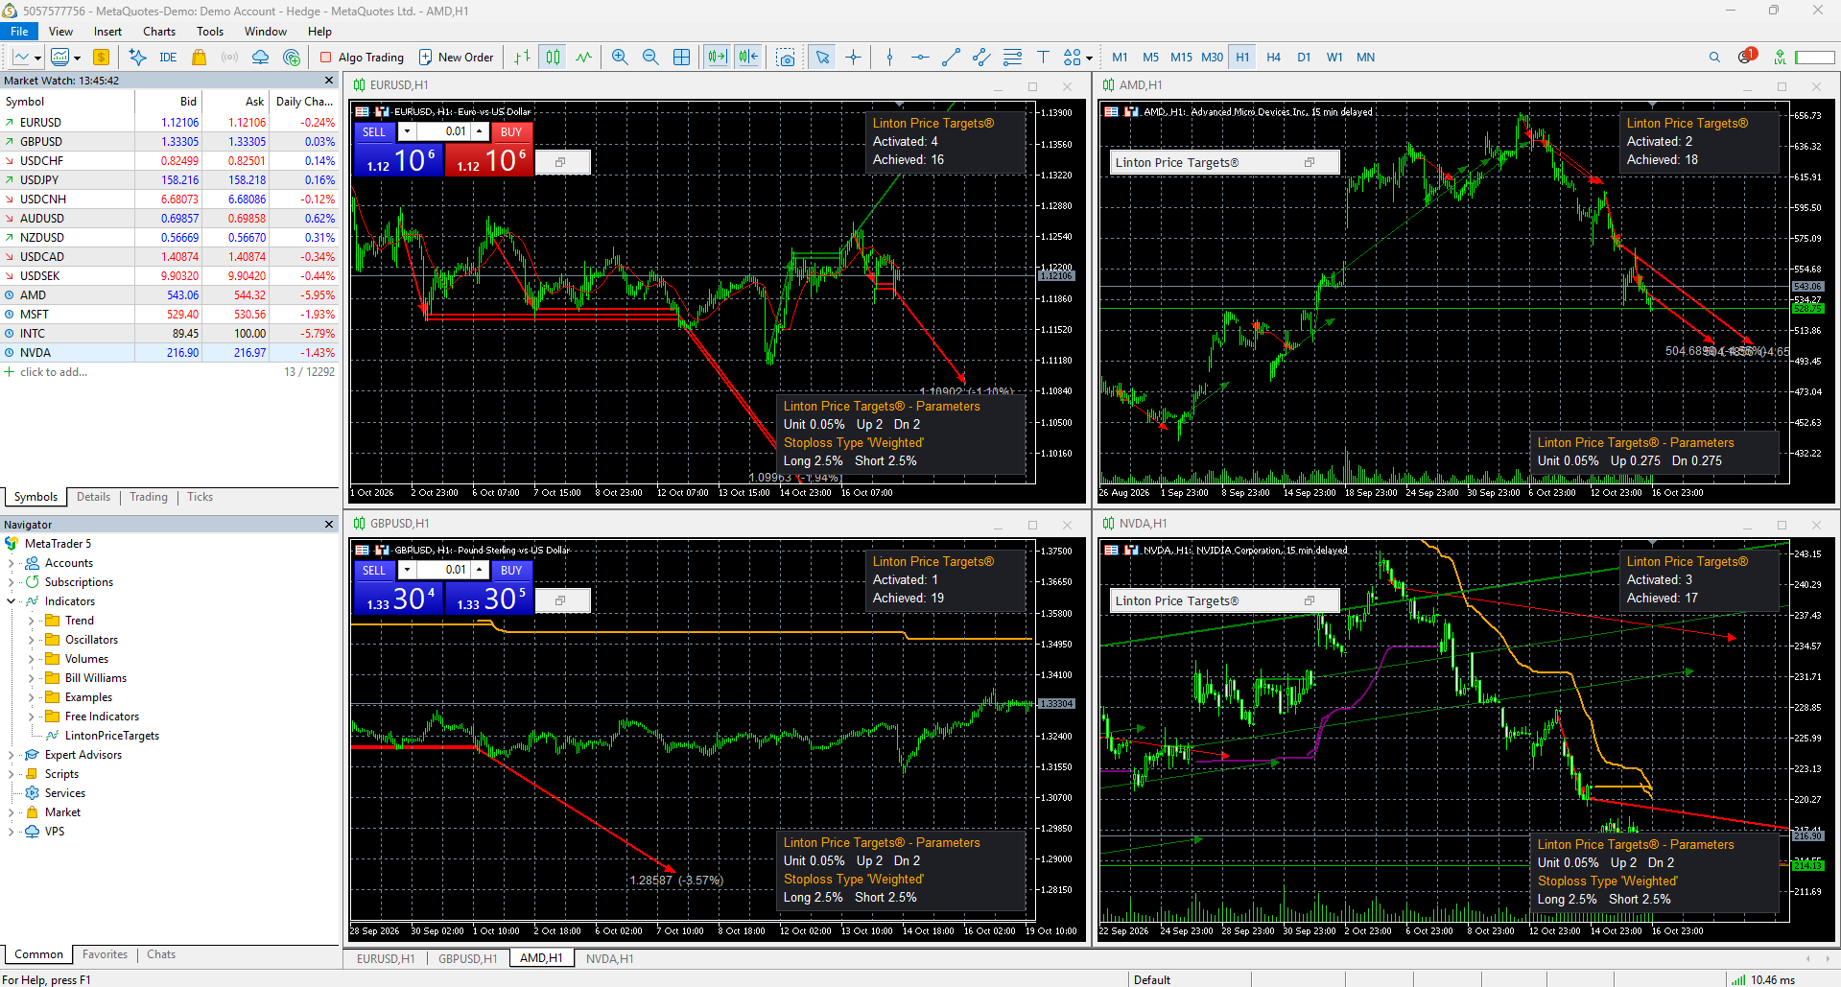Image resolution: width=1841 pixels, height=987 pixels.
Task: Toggle Algo Trading on or off
Action: click(362, 58)
